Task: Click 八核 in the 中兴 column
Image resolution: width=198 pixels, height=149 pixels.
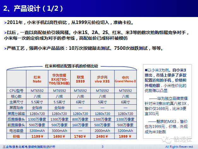Action: point(125,96)
